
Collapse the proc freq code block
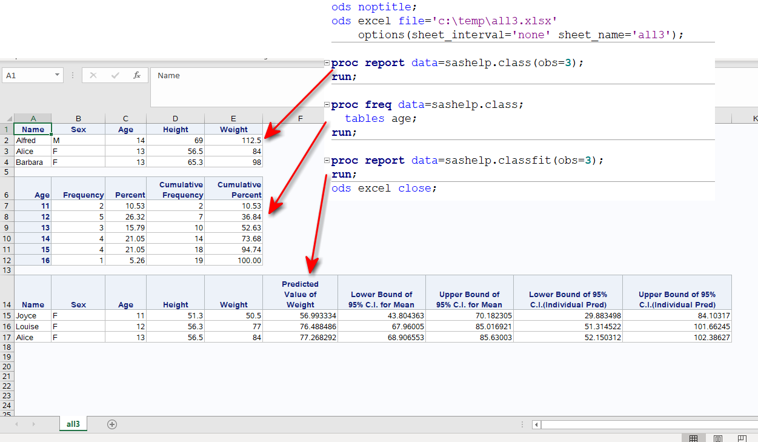coord(327,105)
